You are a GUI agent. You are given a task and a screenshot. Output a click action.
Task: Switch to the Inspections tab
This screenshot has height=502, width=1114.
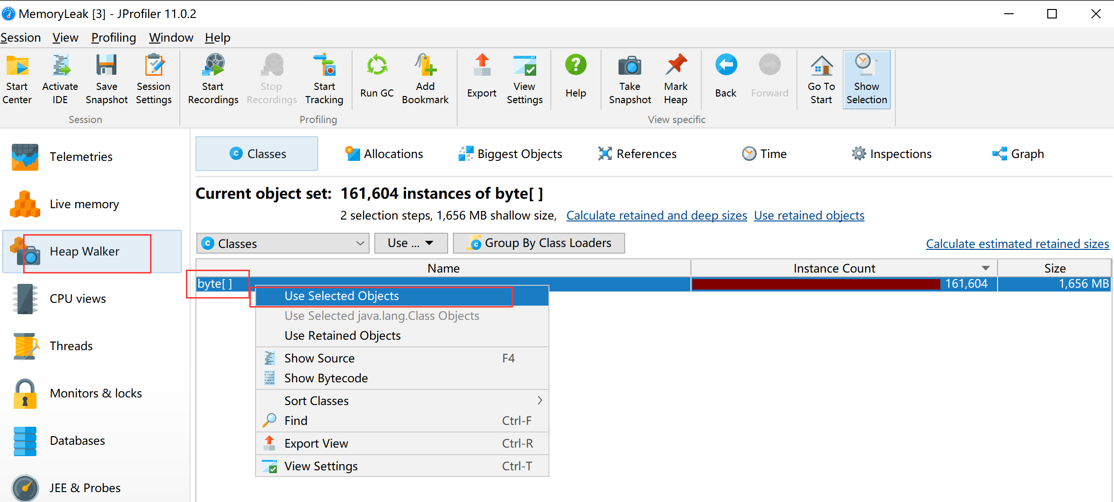(891, 154)
